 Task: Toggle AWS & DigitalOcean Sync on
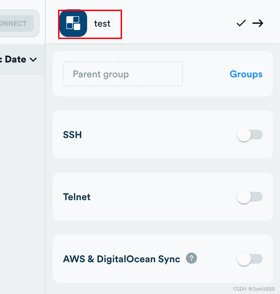click(250, 259)
